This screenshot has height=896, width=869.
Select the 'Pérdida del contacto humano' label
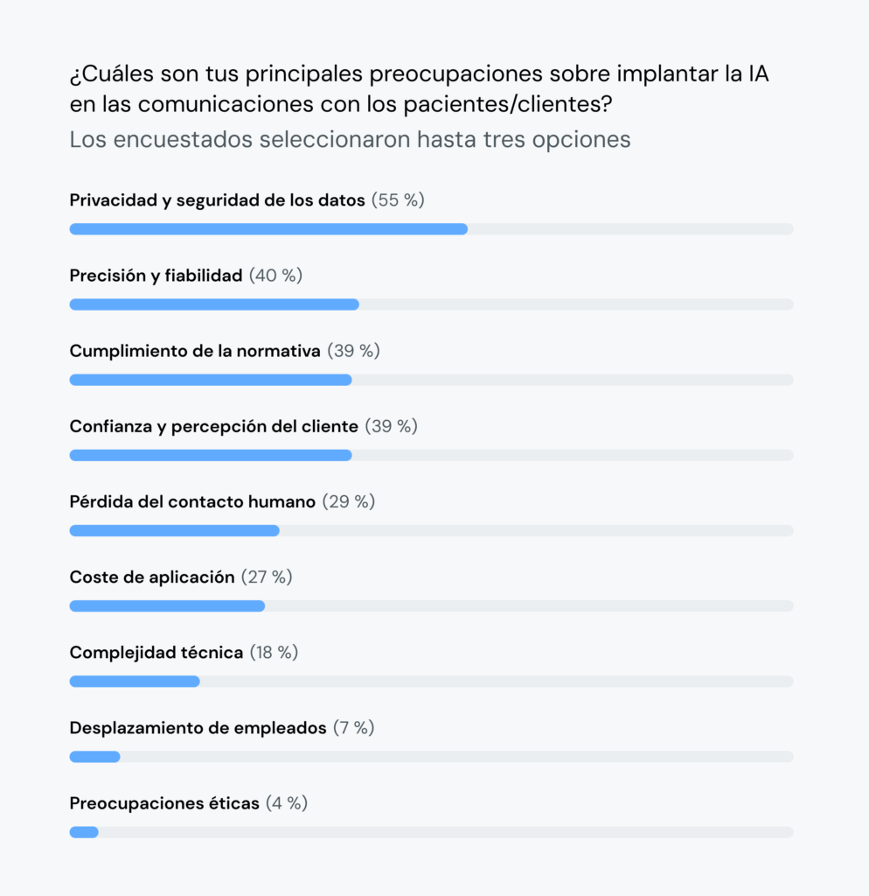click(x=192, y=501)
